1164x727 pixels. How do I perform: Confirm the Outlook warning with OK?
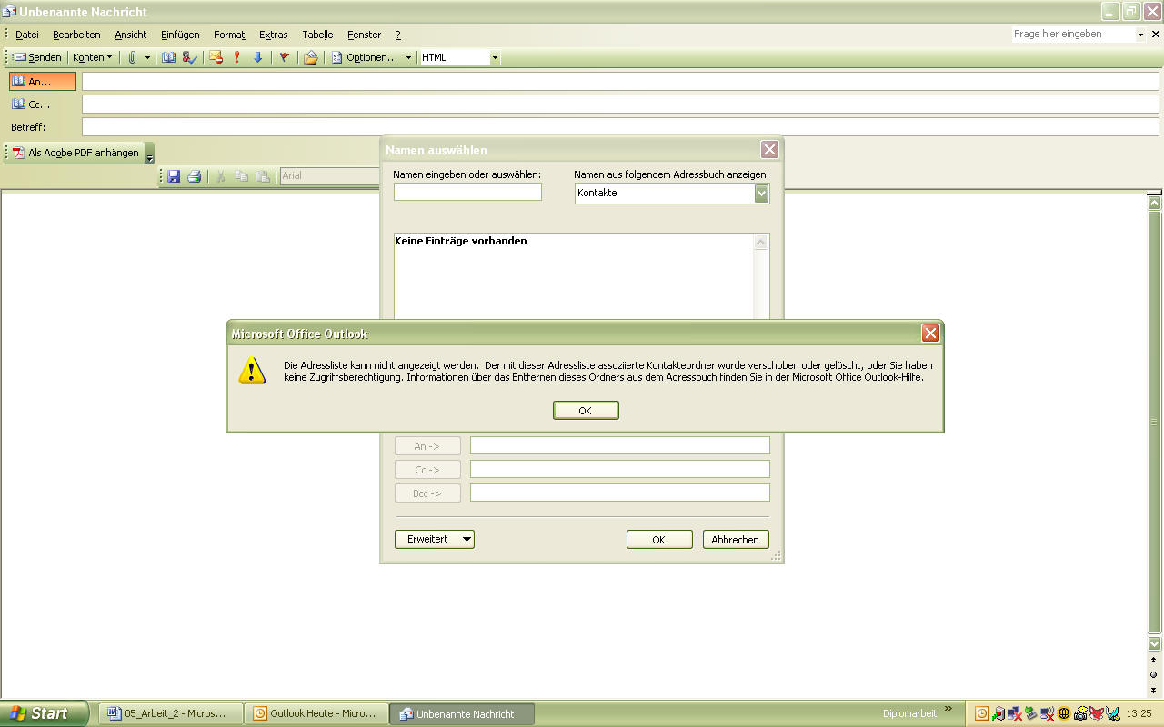coord(586,411)
